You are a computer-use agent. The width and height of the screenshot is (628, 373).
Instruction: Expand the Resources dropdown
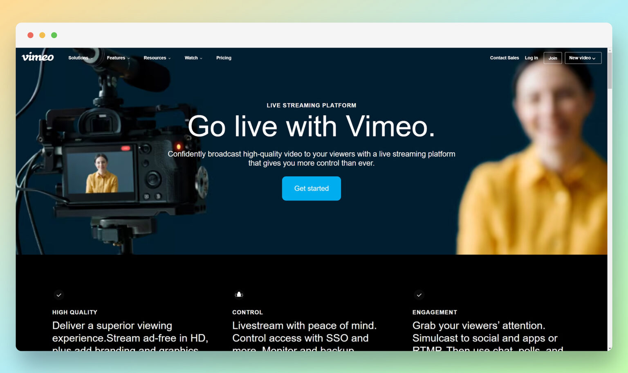point(157,58)
